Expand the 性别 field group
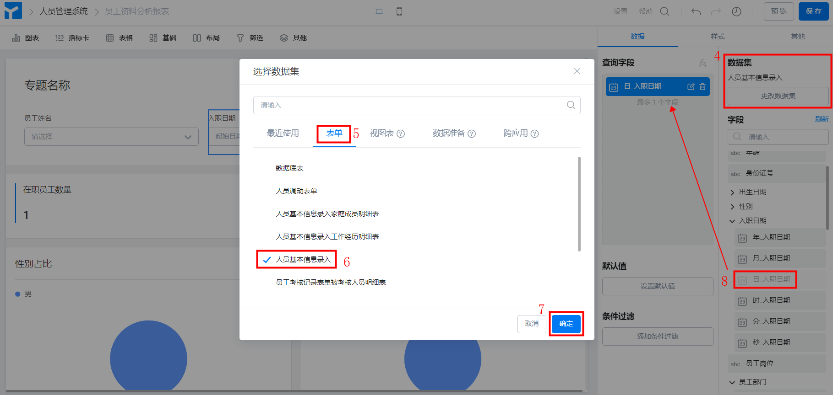The height and width of the screenshot is (395, 833). 732,207
